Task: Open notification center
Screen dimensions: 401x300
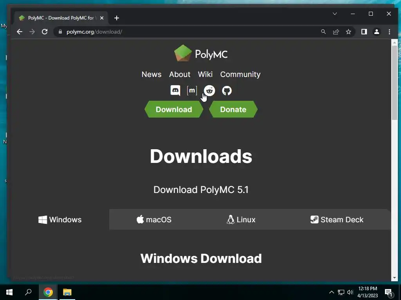Action: point(389,292)
